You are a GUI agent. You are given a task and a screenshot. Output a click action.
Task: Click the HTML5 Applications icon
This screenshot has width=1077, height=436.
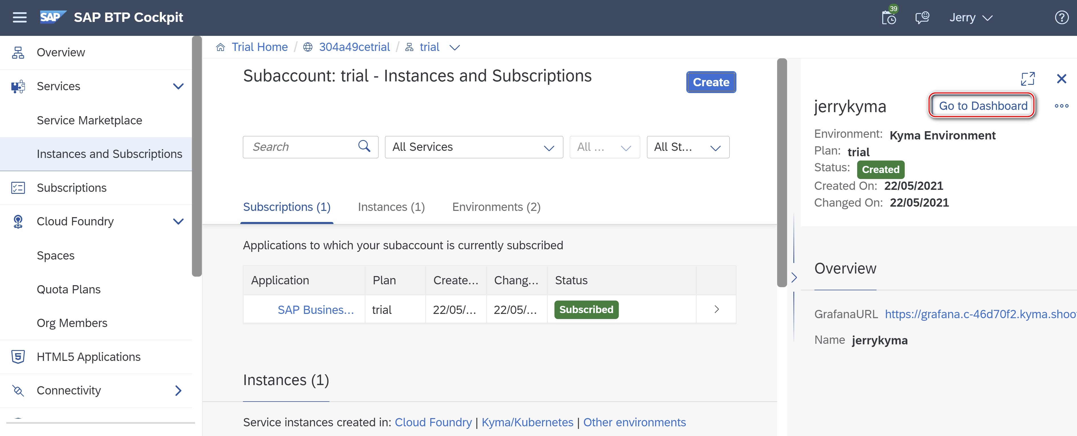tap(18, 357)
